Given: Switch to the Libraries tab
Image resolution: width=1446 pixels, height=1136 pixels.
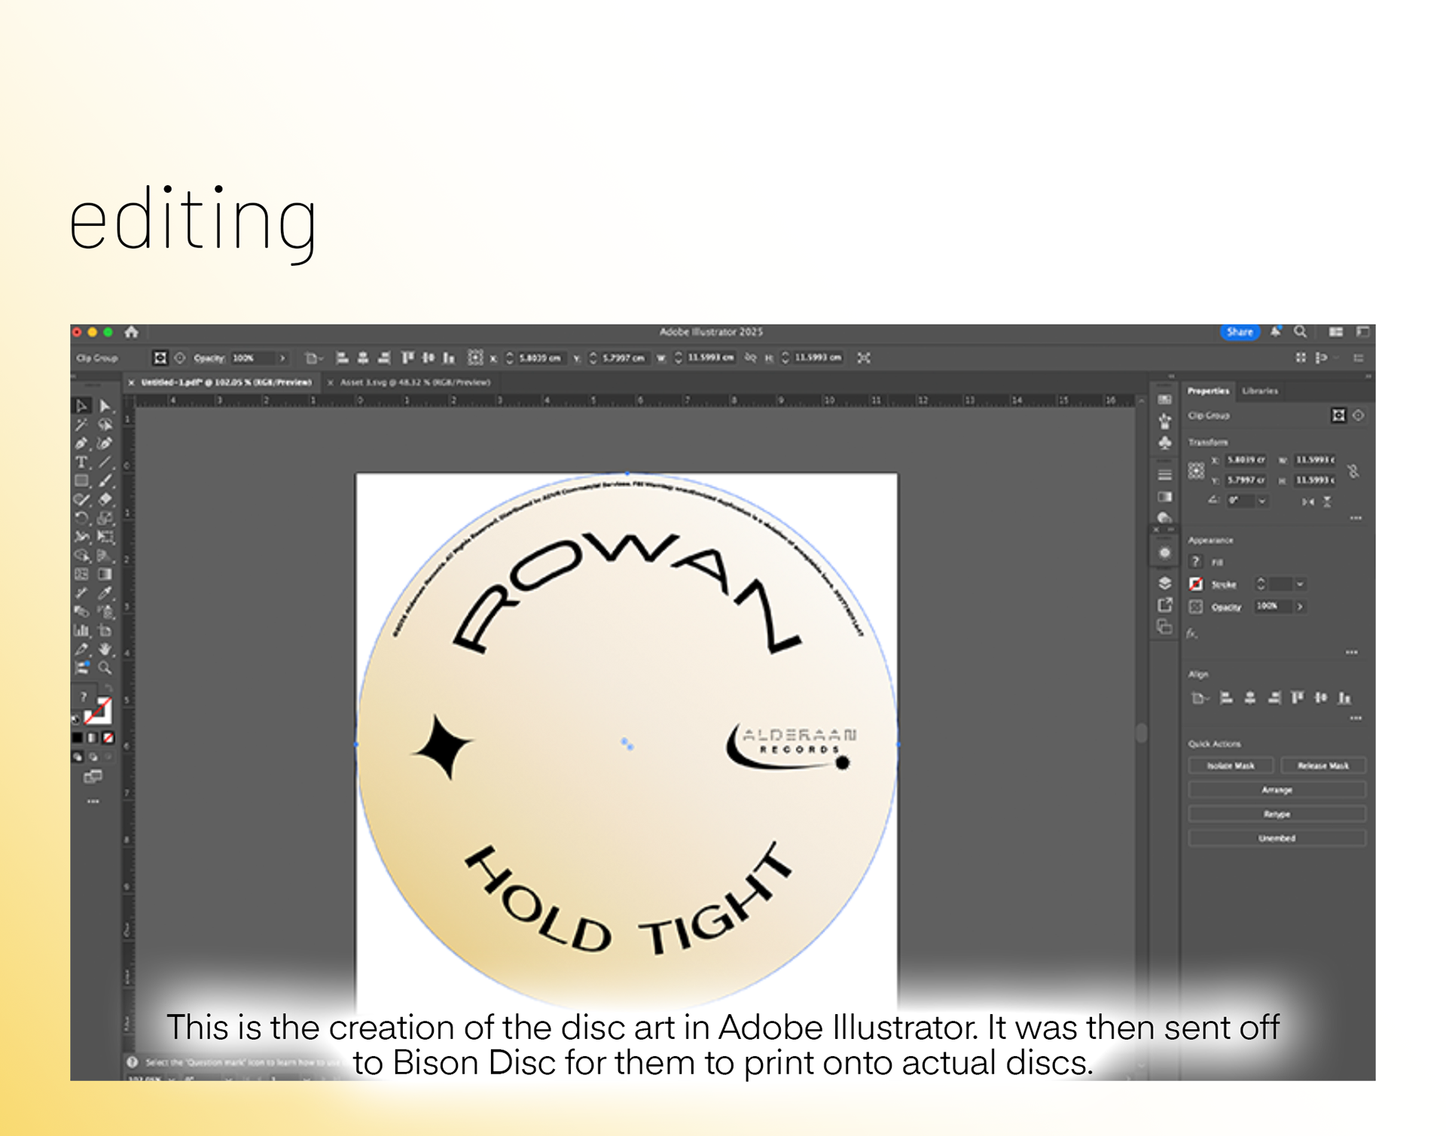Looking at the screenshot, I should coord(1260,391).
